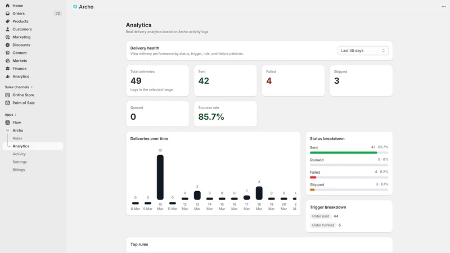Click the Marketing target icon
The image size is (450, 253).
pyautogui.click(x=7, y=37)
